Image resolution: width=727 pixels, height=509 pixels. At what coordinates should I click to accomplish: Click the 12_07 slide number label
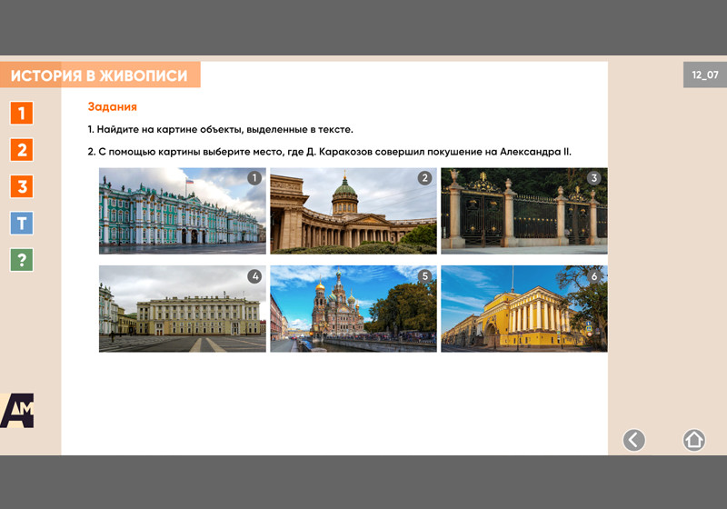click(704, 75)
